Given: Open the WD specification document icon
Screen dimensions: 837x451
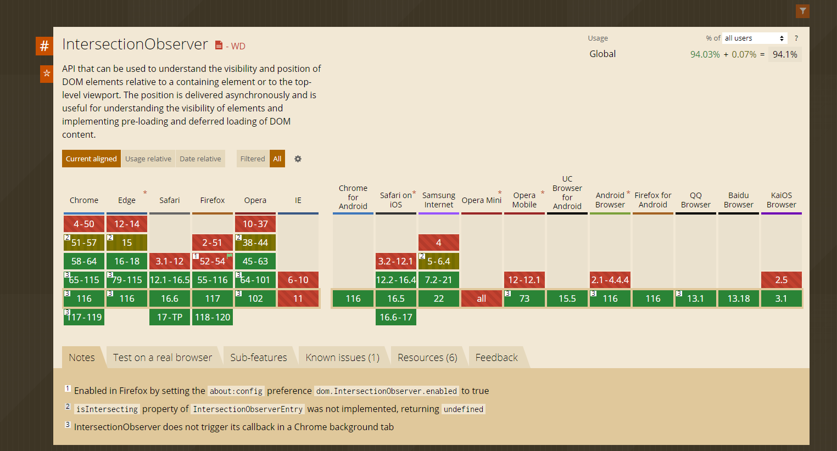Looking at the screenshot, I should coord(219,46).
